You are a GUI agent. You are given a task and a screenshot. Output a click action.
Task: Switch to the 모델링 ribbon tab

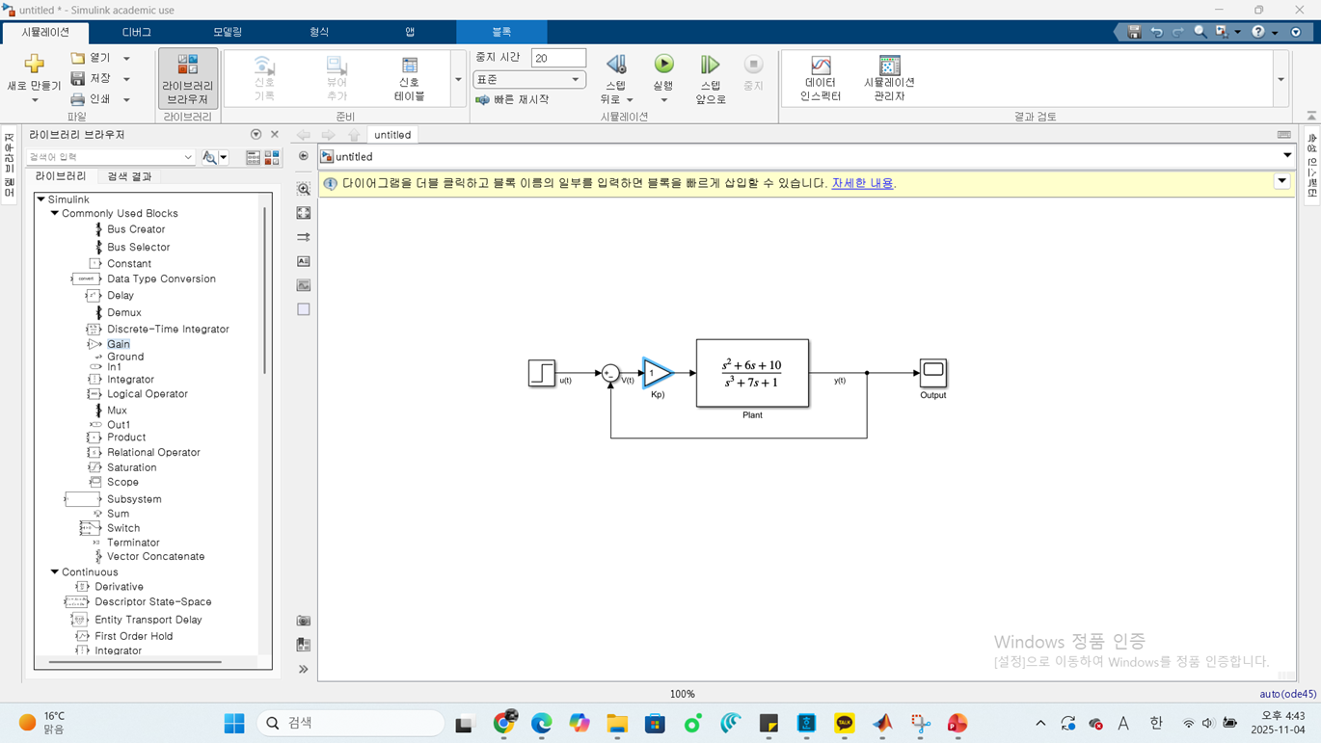[228, 32]
